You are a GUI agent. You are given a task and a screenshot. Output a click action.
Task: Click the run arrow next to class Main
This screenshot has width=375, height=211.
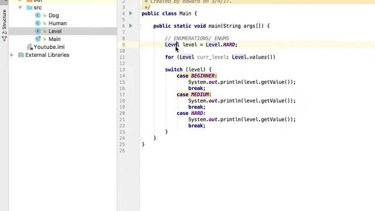131,13
